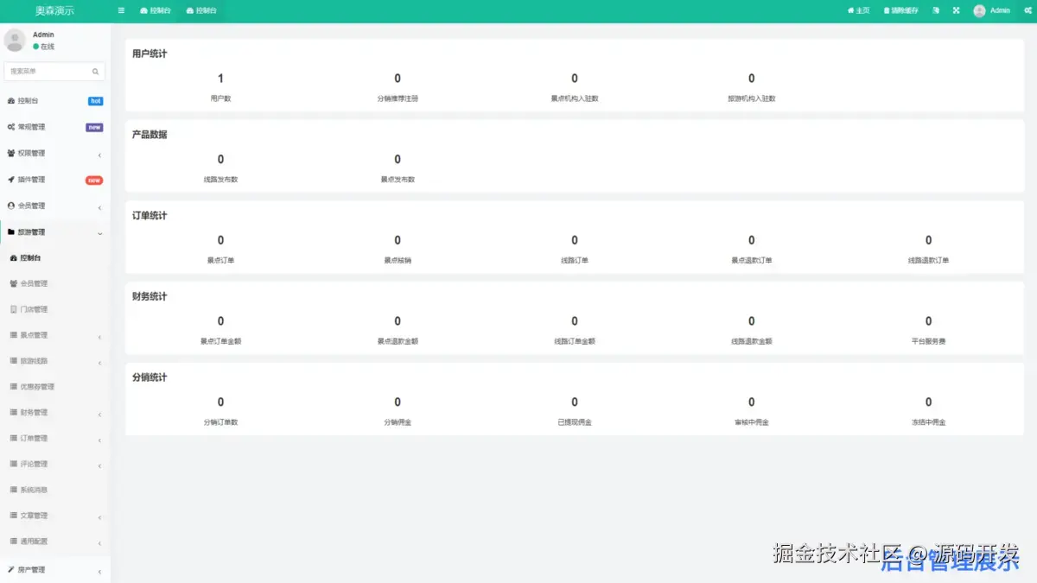
Task: Expand 订单管理 submenu chevron
Action: pyautogui.click(x=99, y=440)
